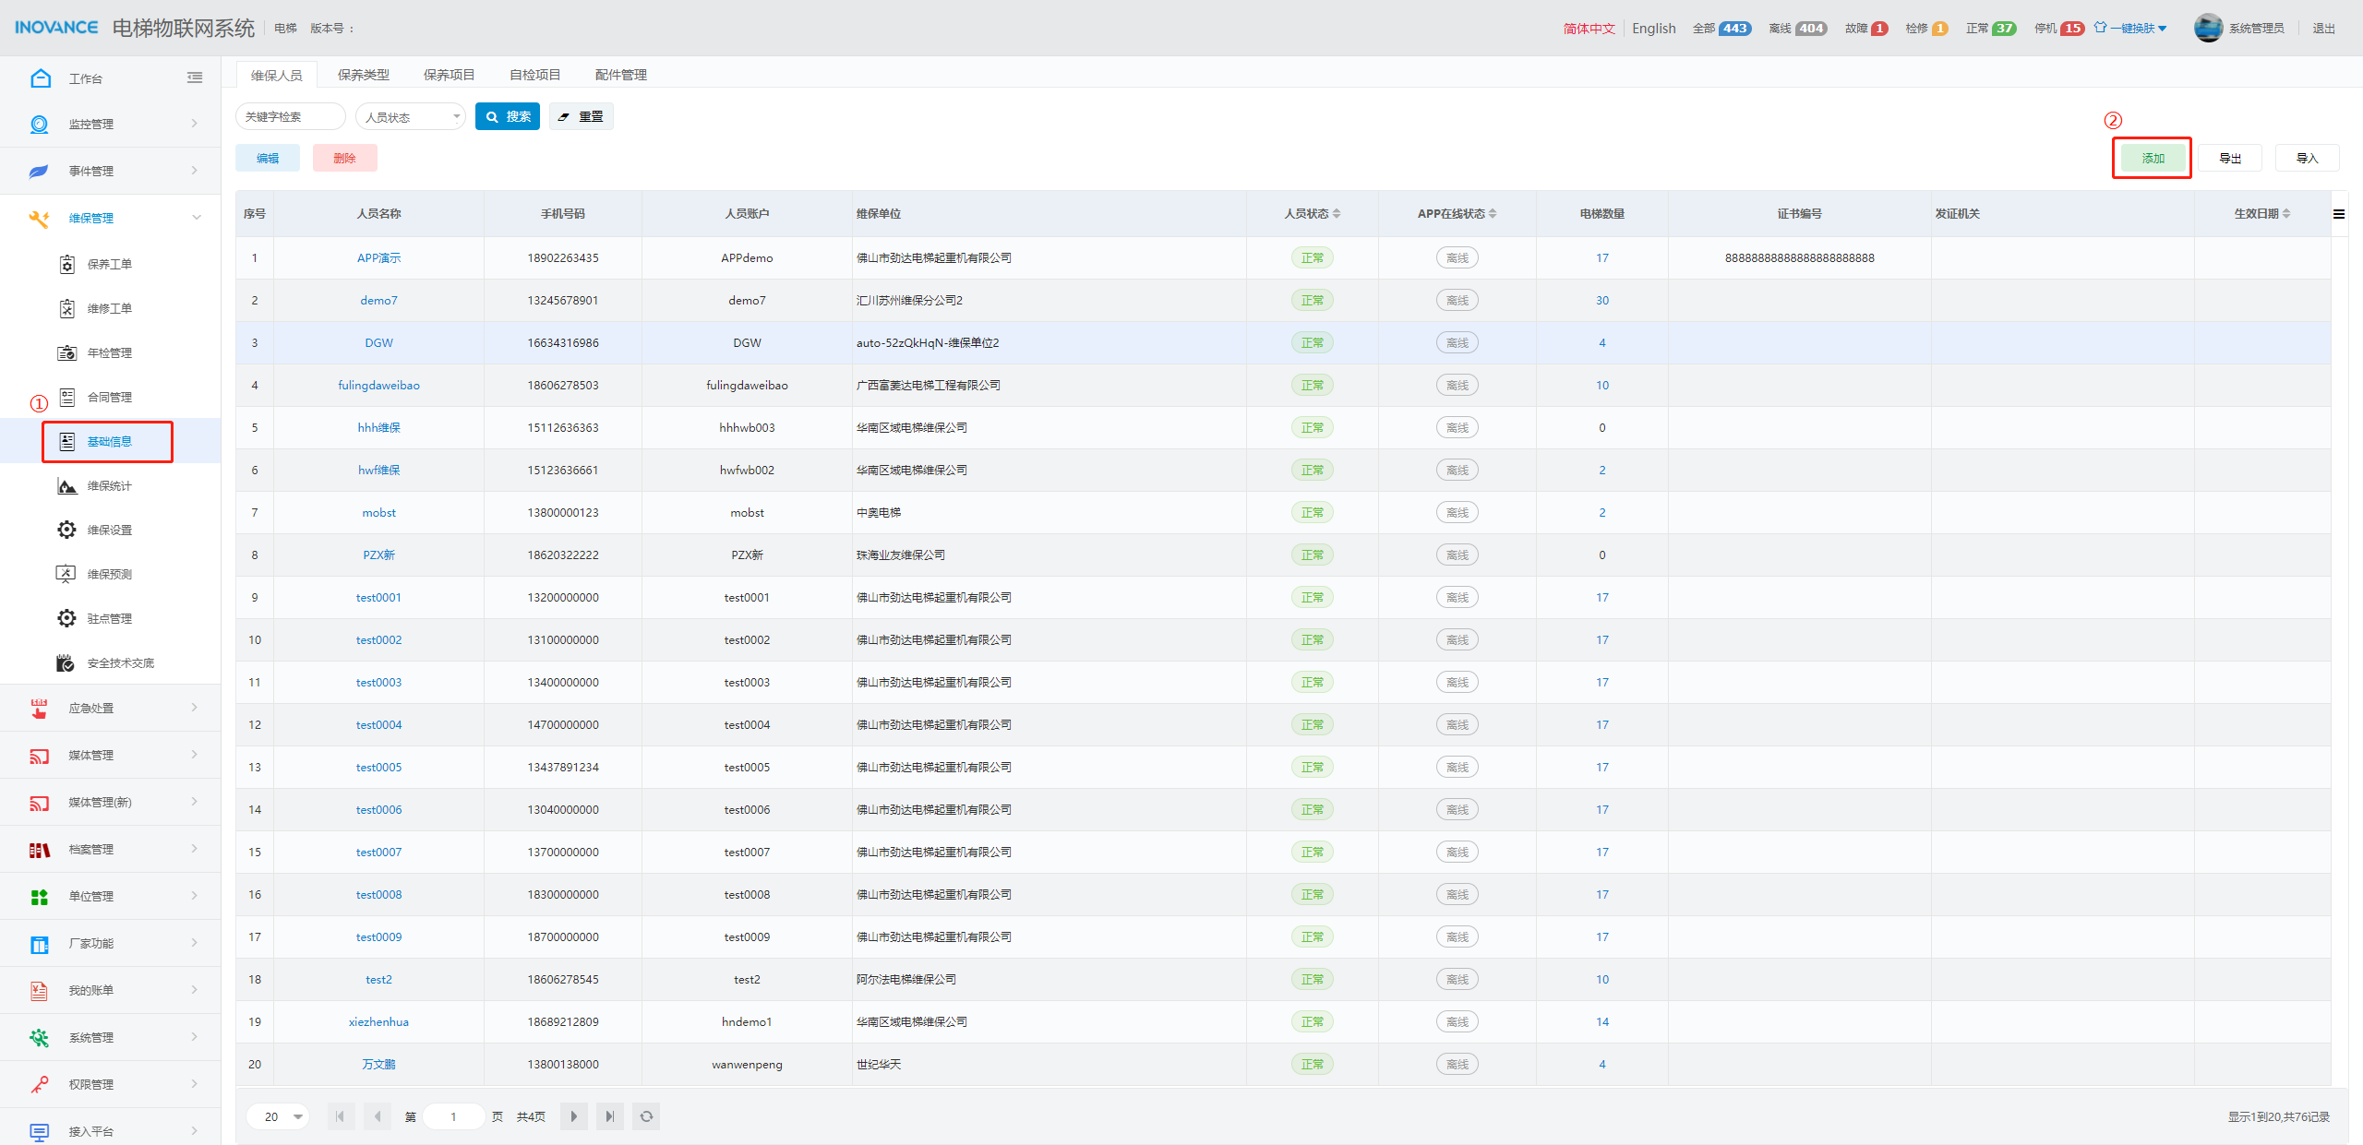This screenshot has width=2363, height=1145.
Task: Jump to the last page icon
Action: coord(609,1116)
